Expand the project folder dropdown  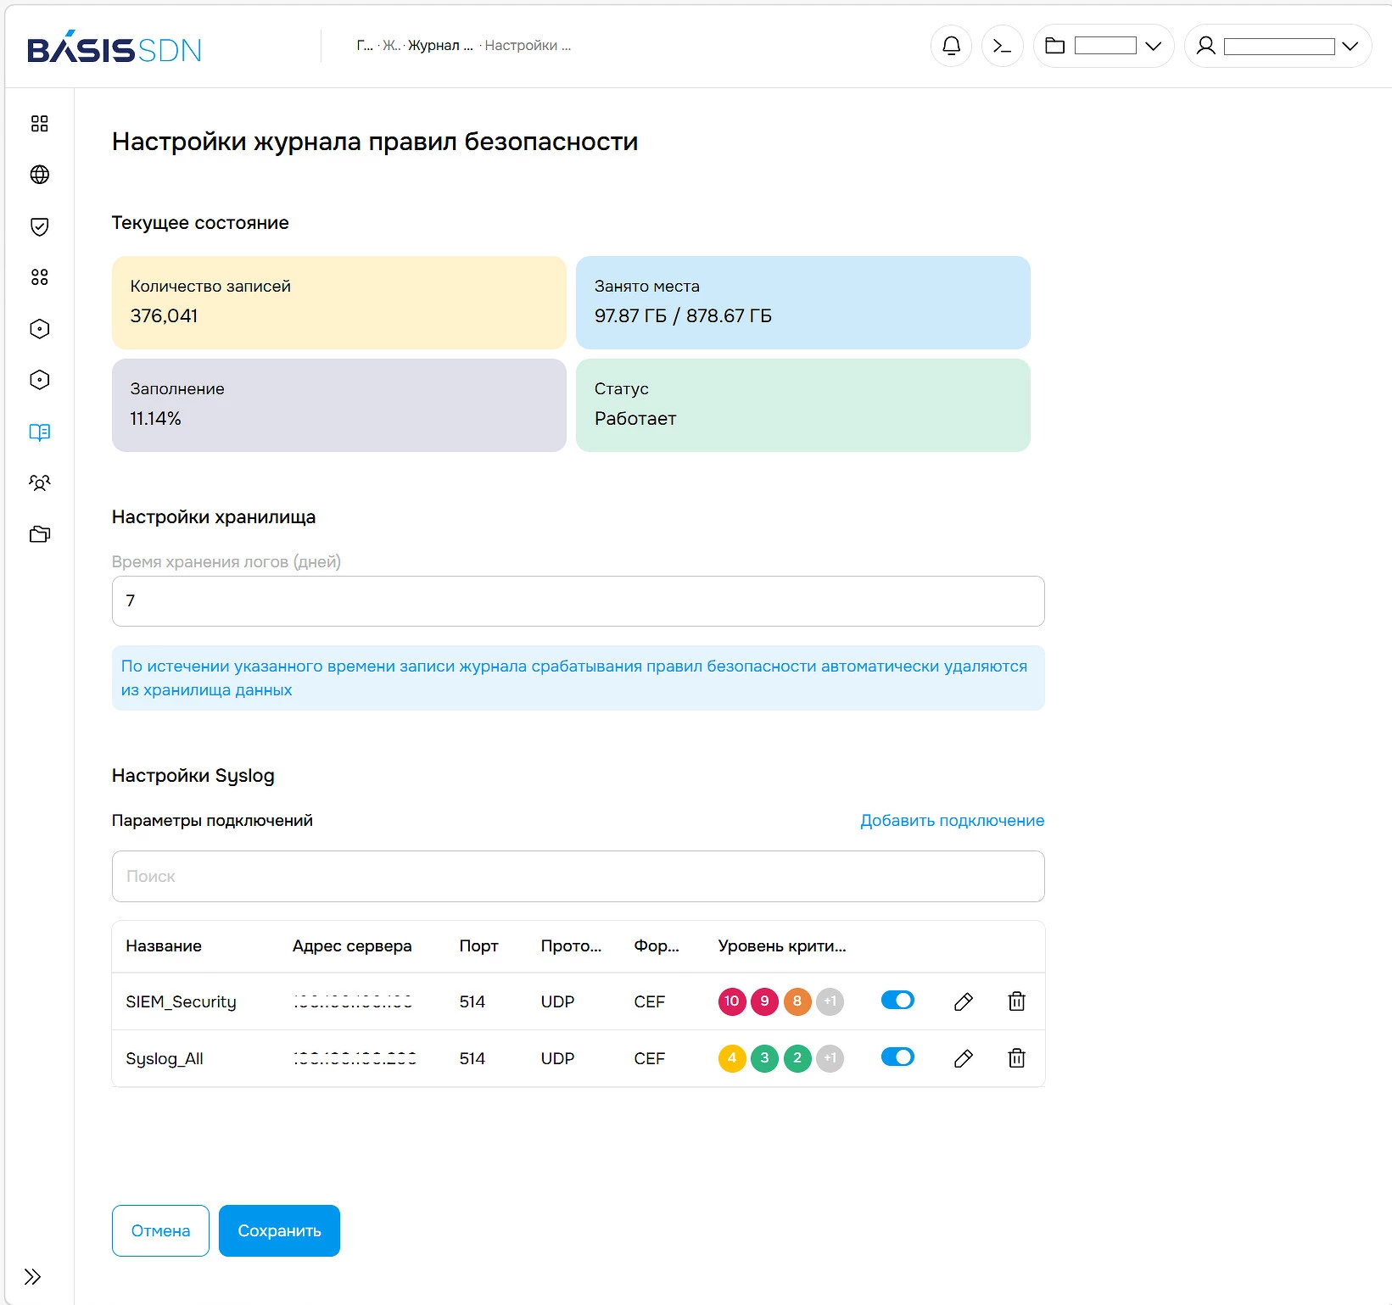pyautogui.click(x=1104, y=46)
